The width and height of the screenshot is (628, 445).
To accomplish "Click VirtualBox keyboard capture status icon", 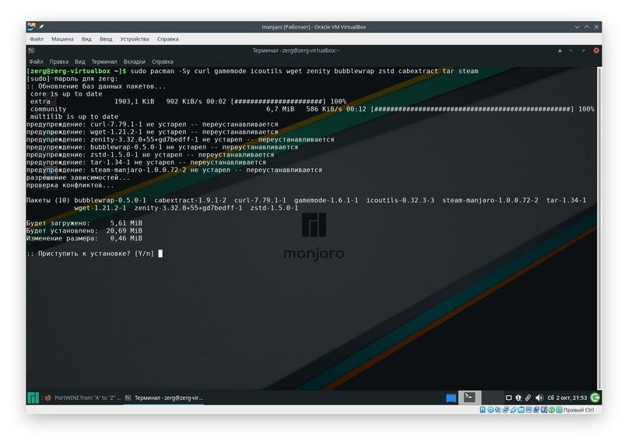I will tap(559, 410).
